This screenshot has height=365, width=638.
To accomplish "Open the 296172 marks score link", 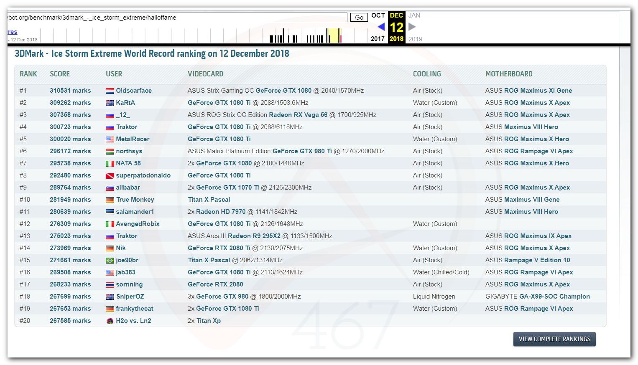I will click(x=70, y=151).
